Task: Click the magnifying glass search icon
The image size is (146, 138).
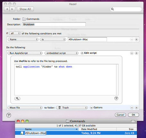Action: 112,9
